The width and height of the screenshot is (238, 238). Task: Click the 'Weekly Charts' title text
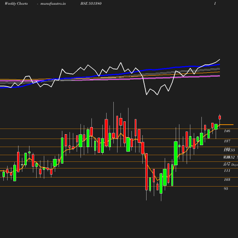16,4
